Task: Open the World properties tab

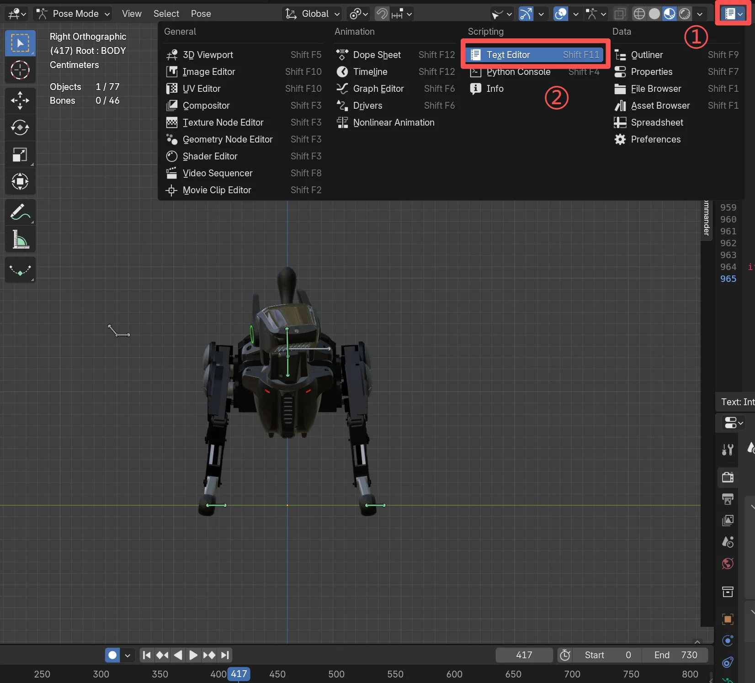Action: [728, 563]
